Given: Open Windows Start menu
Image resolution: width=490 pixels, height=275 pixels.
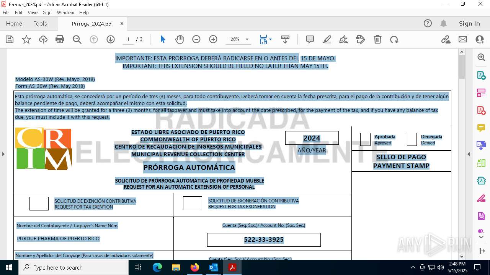Looking at the screenshot, I should click(9, 267).
